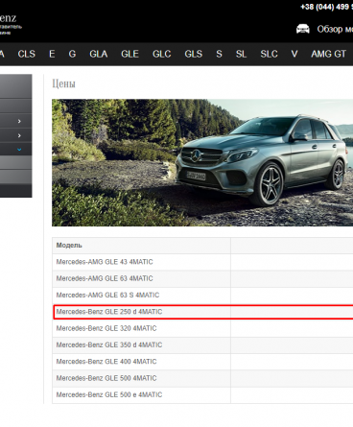
Task: Select the GLA class in navigation
Action: pyautogui.click(x=99, y=54)
